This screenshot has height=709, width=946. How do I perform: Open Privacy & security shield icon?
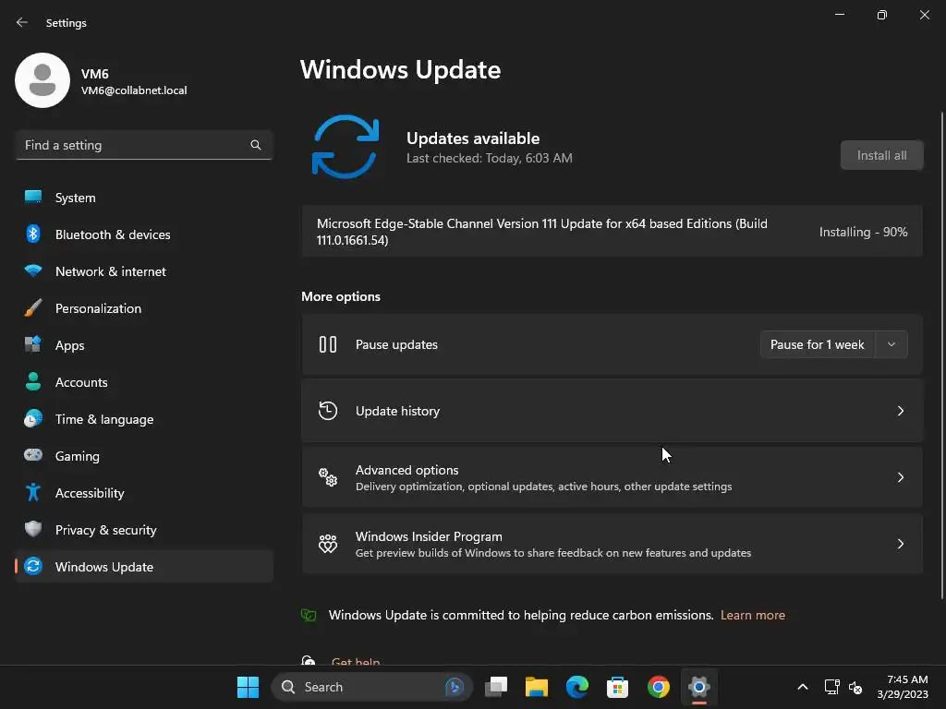33,529
